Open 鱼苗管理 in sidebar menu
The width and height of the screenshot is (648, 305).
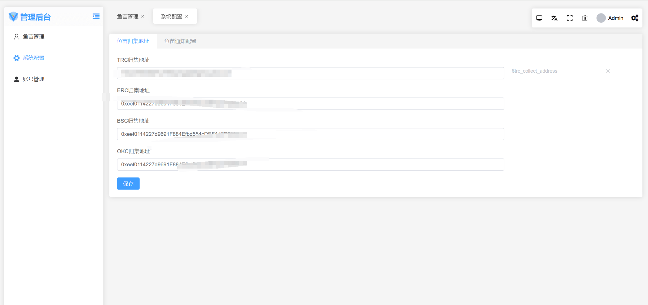(x=33, y=37)
